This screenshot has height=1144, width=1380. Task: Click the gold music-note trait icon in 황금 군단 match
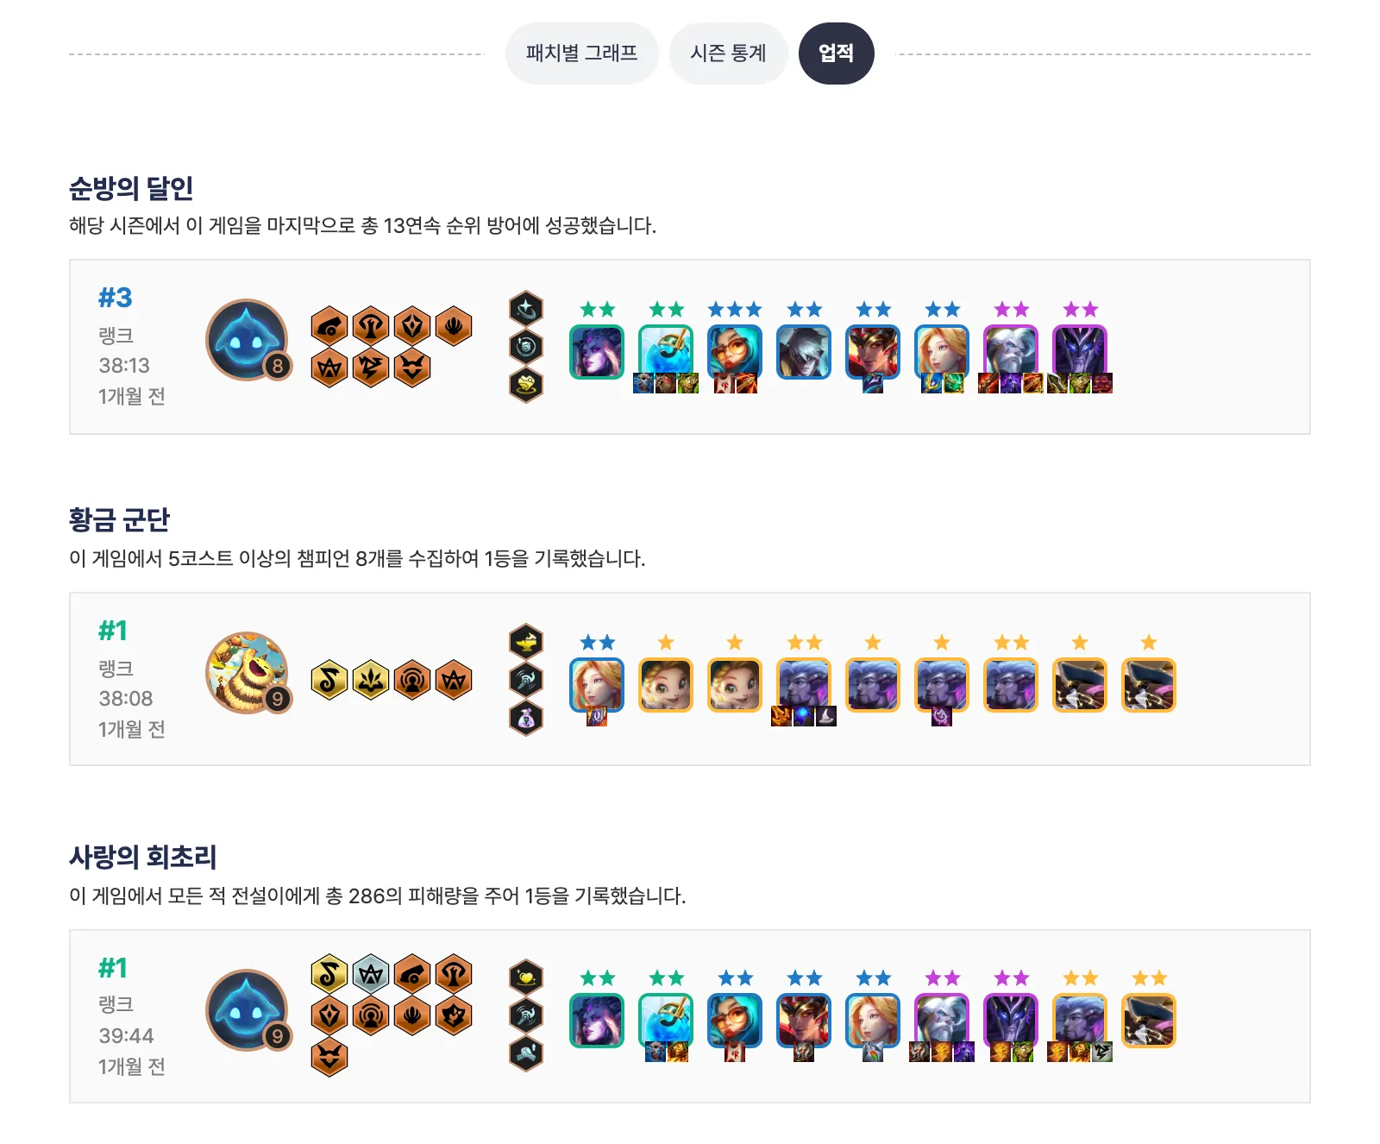pos(329,680)
